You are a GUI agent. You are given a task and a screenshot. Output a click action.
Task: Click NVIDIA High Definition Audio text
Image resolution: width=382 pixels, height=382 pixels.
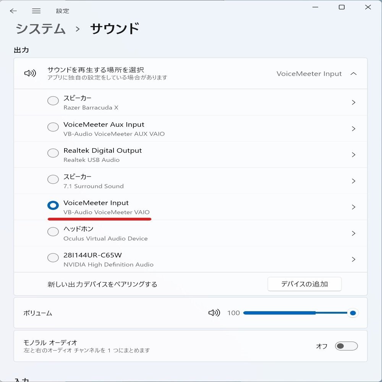[108, 265]
